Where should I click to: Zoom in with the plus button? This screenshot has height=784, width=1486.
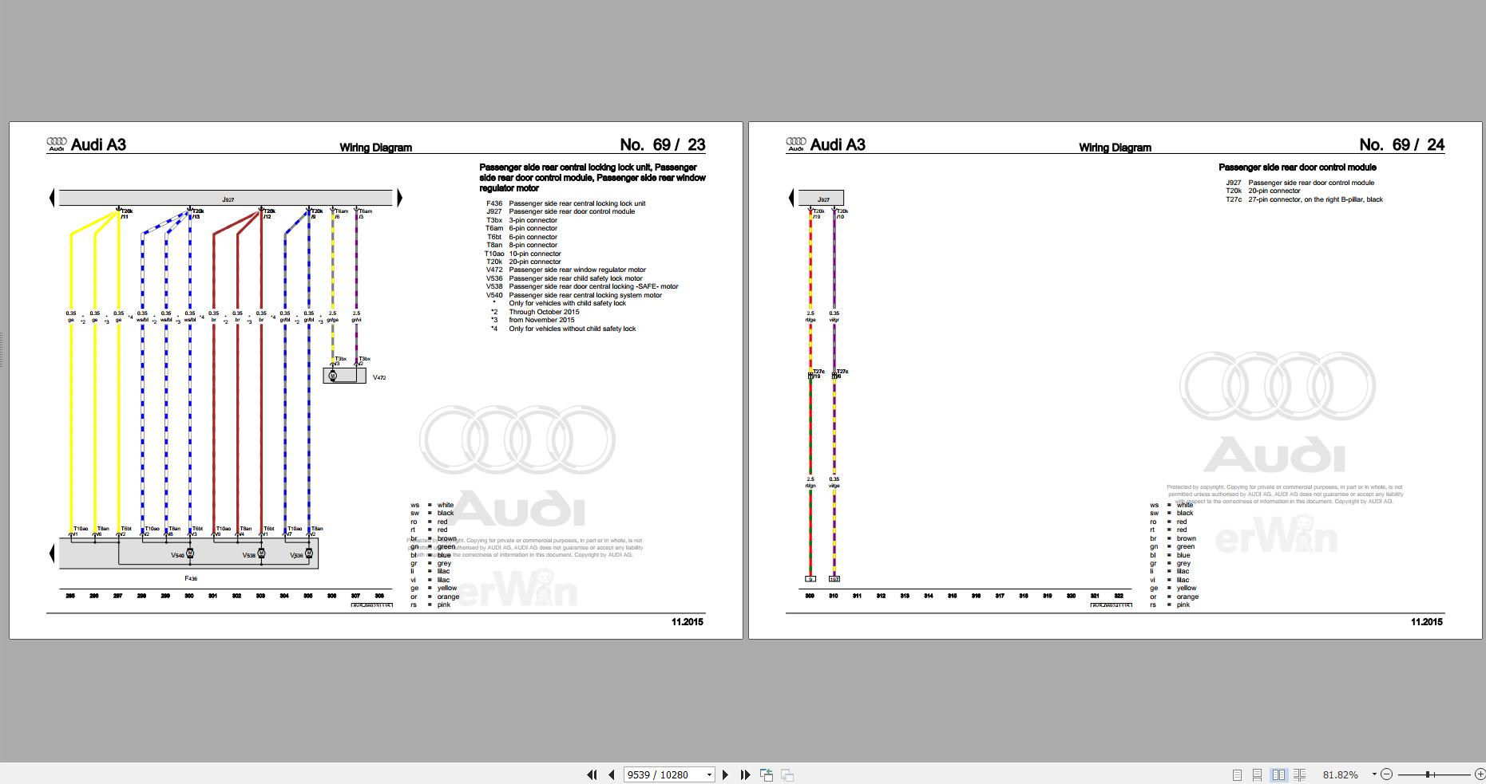pyautogui.click(x=1480, y=774)
